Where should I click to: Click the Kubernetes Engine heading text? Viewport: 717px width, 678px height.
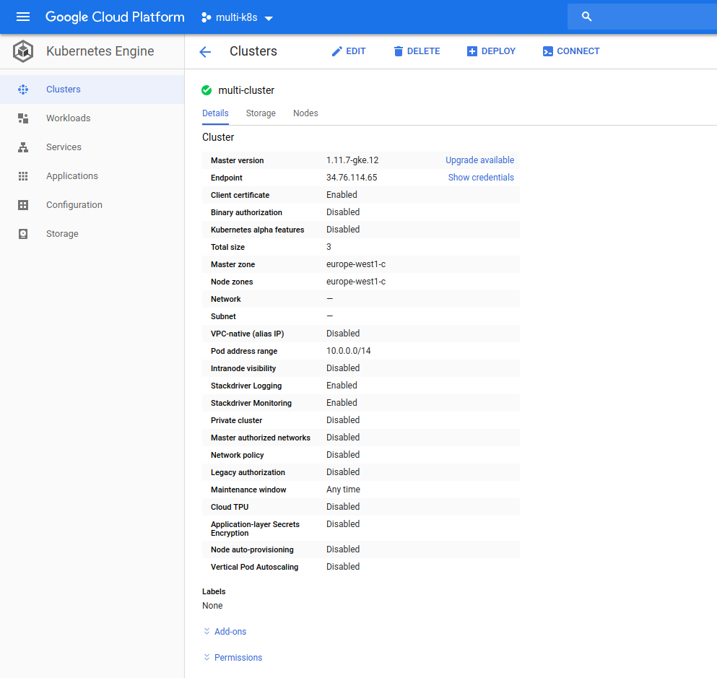(x=100, y=51)
